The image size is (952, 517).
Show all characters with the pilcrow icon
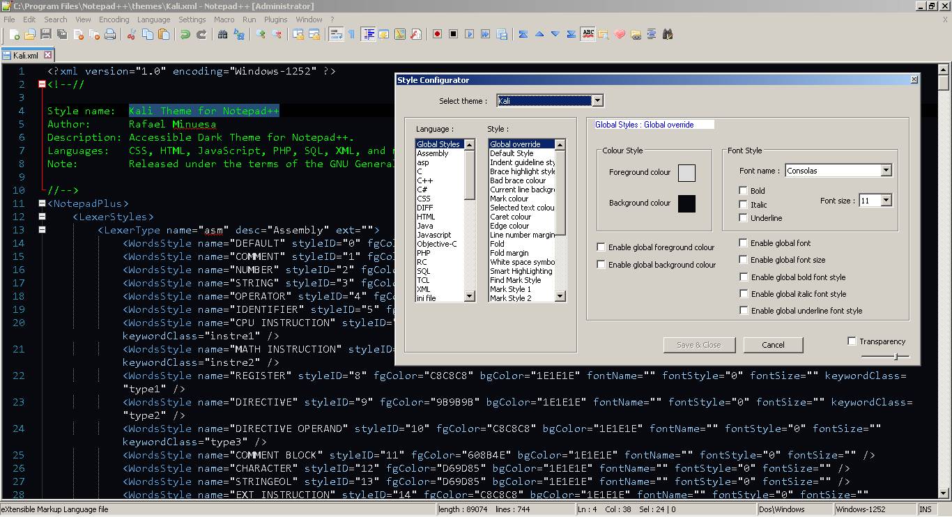coord(351,34)
